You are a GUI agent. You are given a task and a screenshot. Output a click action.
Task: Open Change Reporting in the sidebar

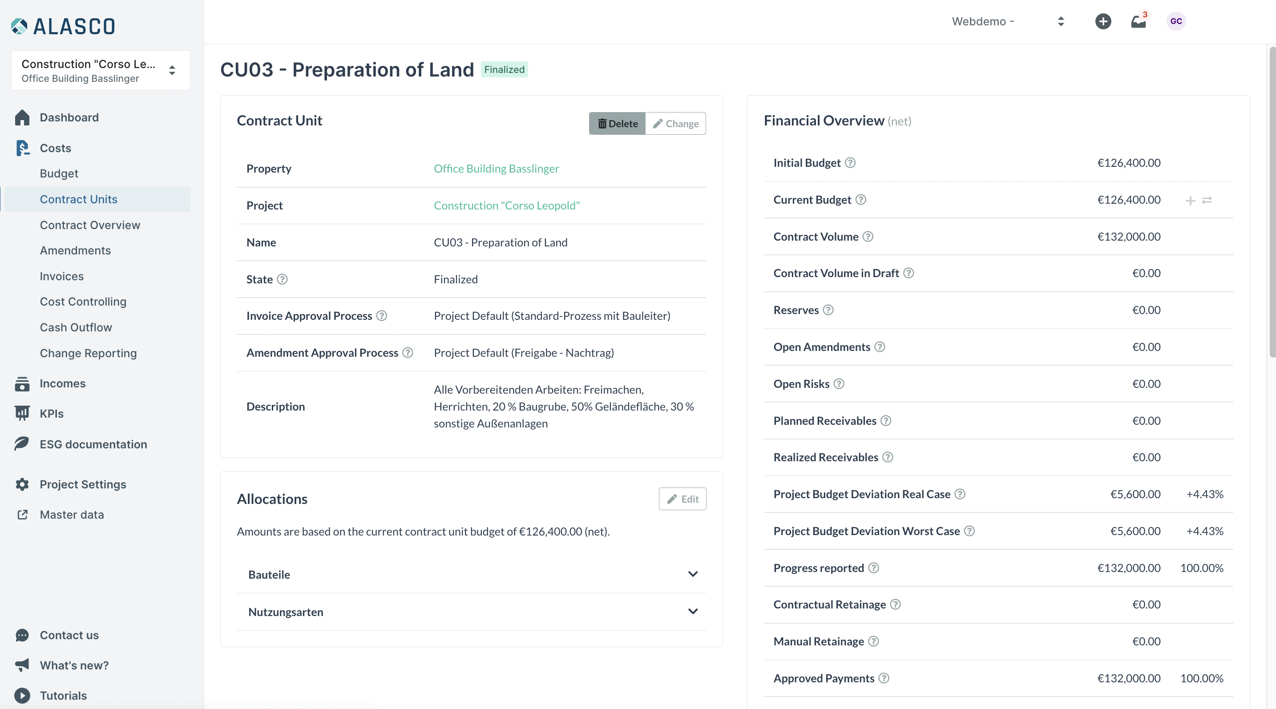pos(88,353)
